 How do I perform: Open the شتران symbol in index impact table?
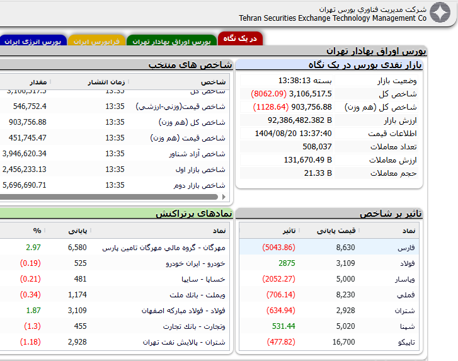click(x=405, y=311)
